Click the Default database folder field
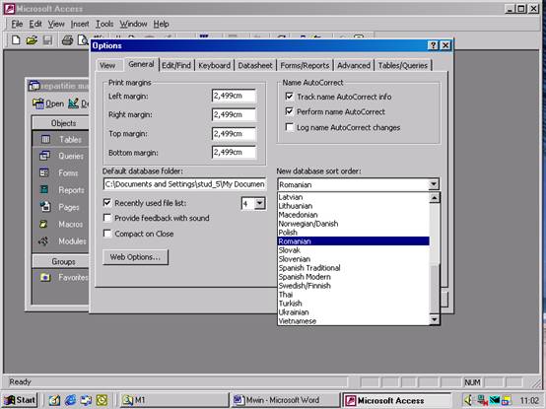This screenshot has height=409, width=546. click(184, 184)
